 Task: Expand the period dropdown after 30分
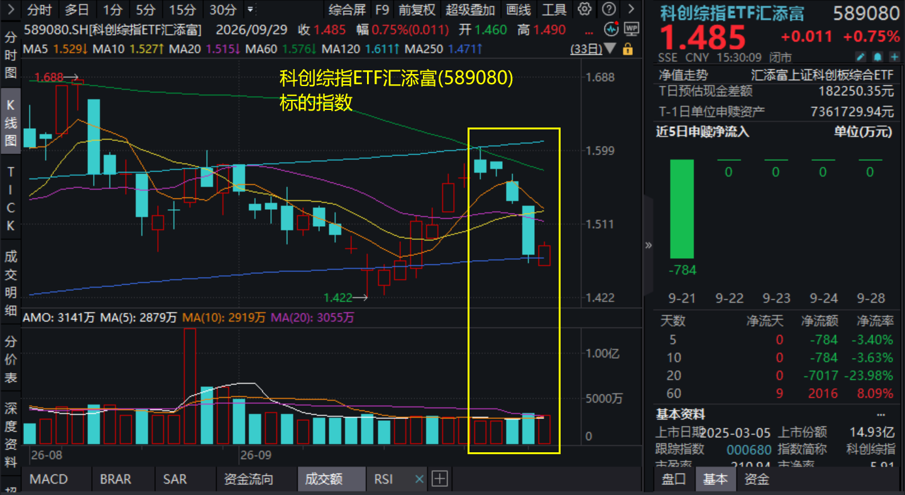tap(251, 9)
